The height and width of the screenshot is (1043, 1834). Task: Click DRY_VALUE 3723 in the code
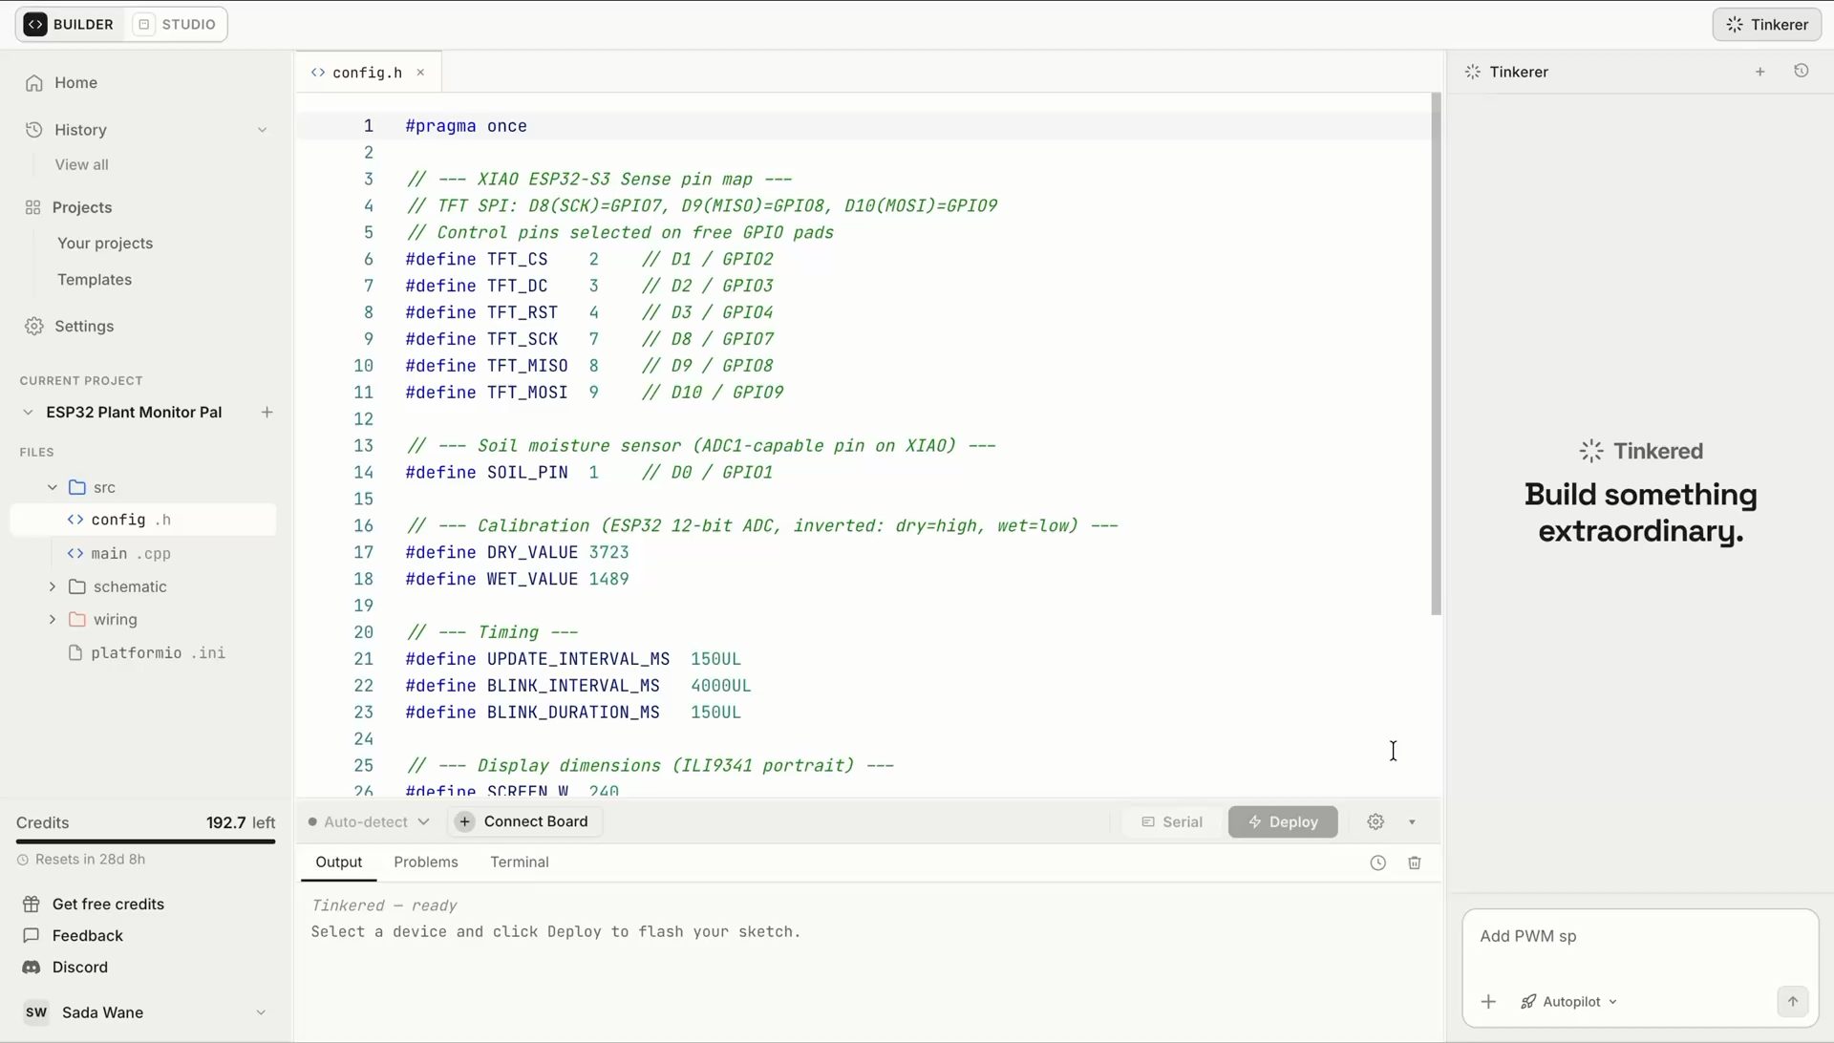click(517, 553)
